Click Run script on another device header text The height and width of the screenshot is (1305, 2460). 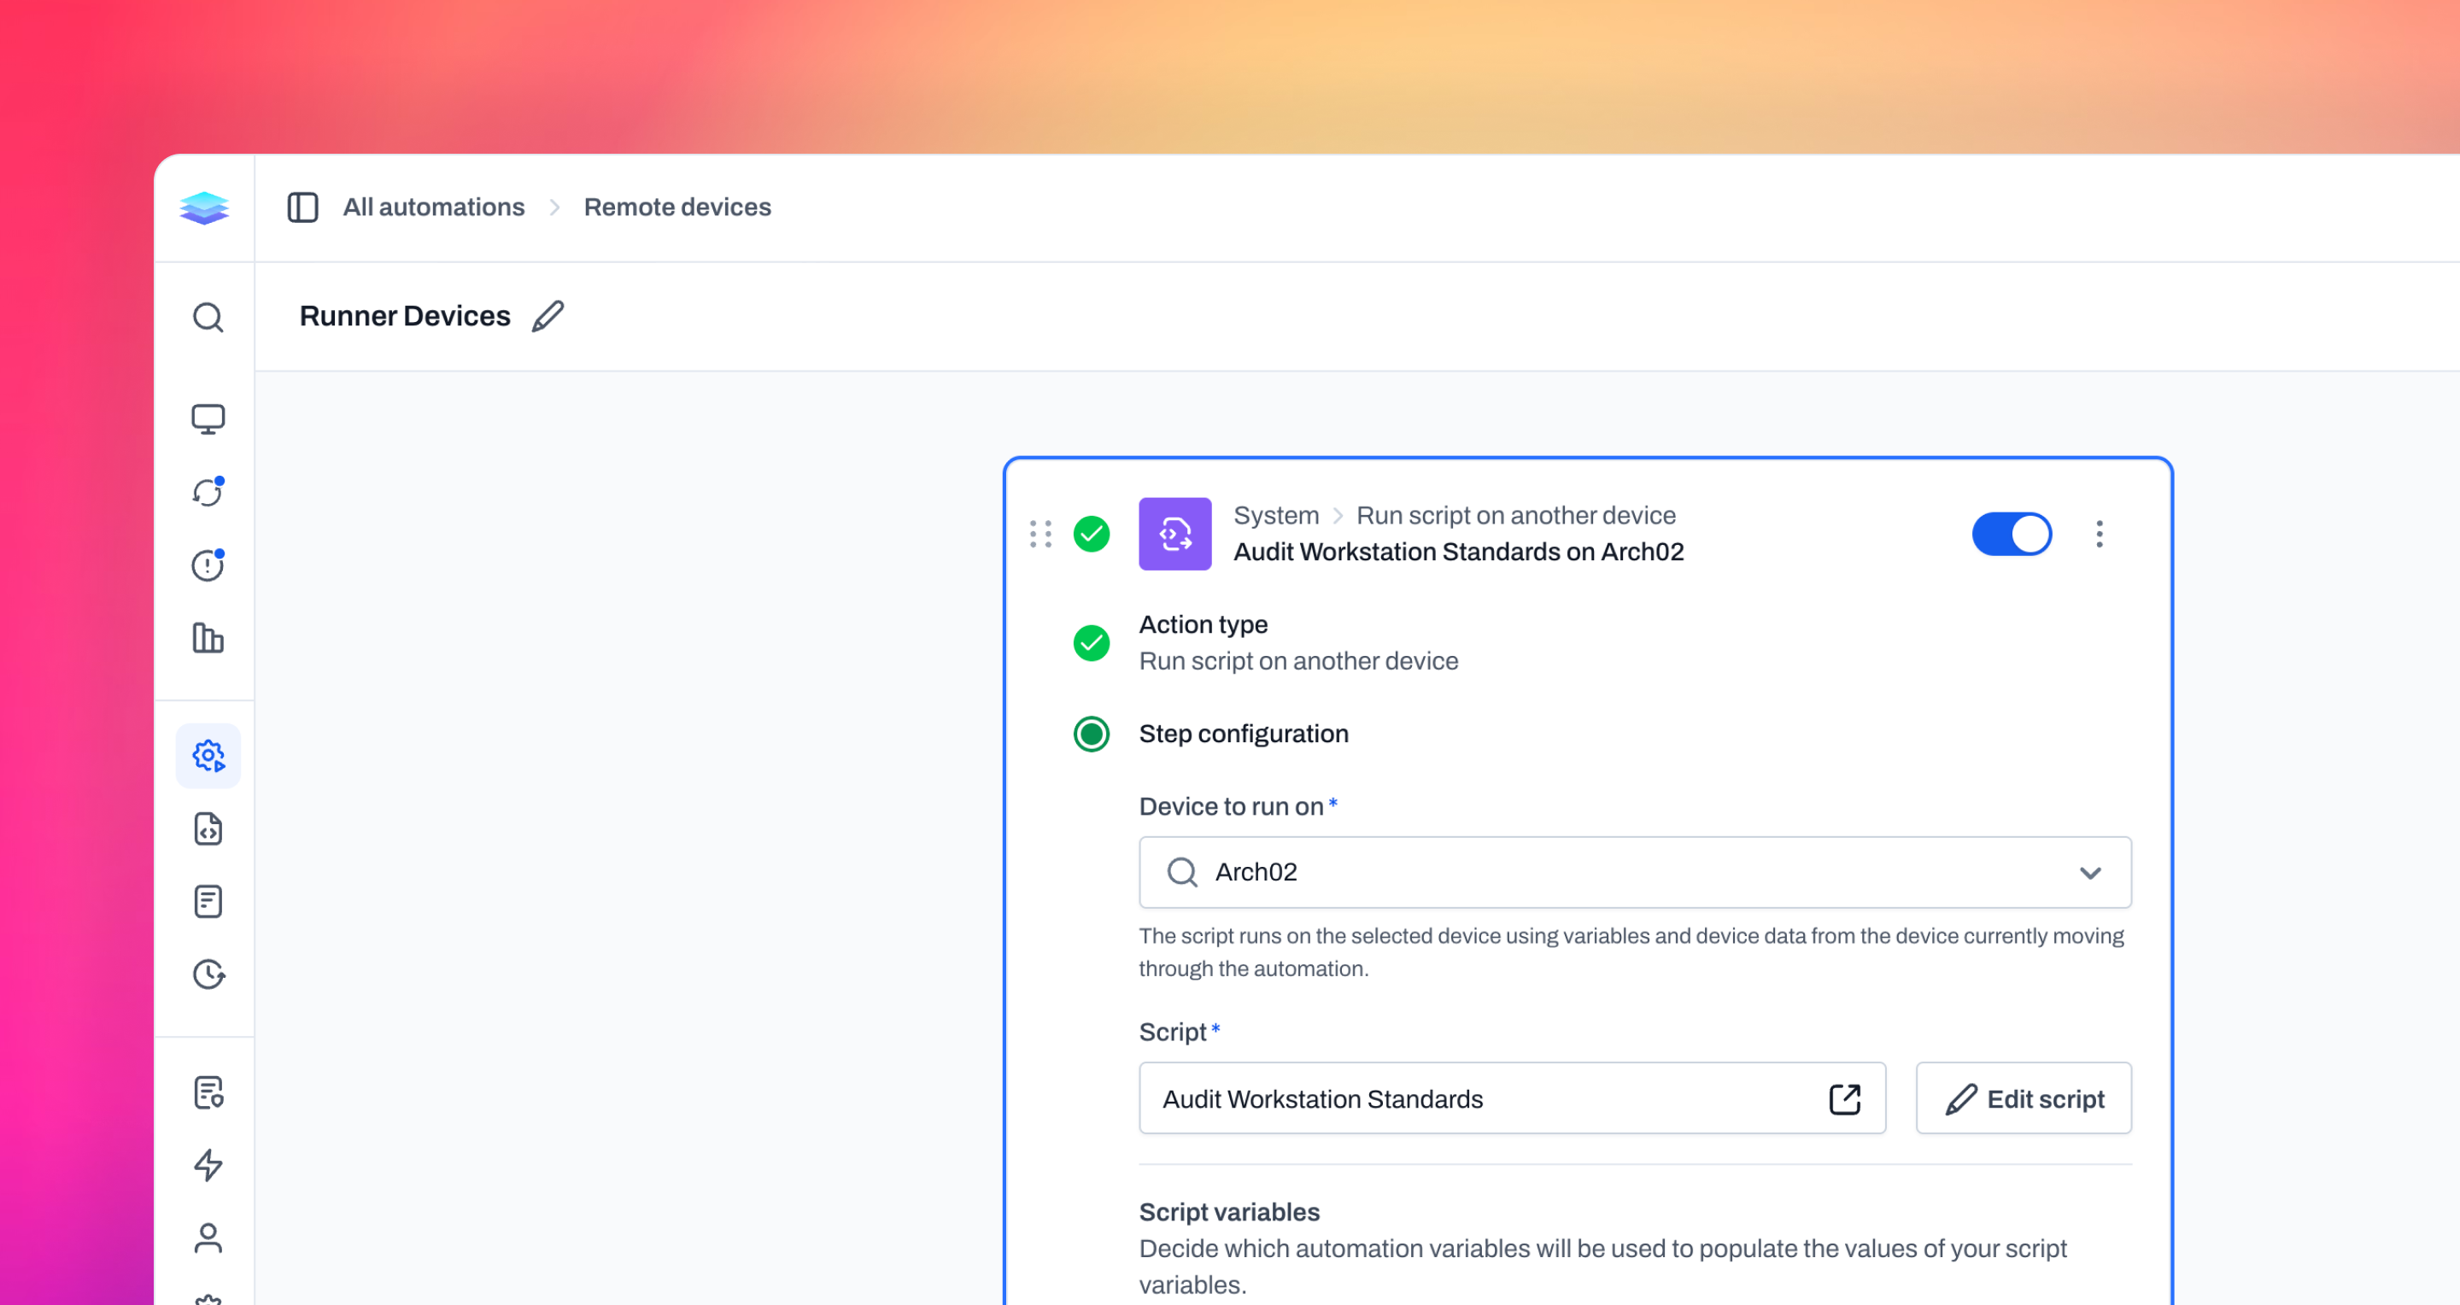click(x=1515, y=516)
